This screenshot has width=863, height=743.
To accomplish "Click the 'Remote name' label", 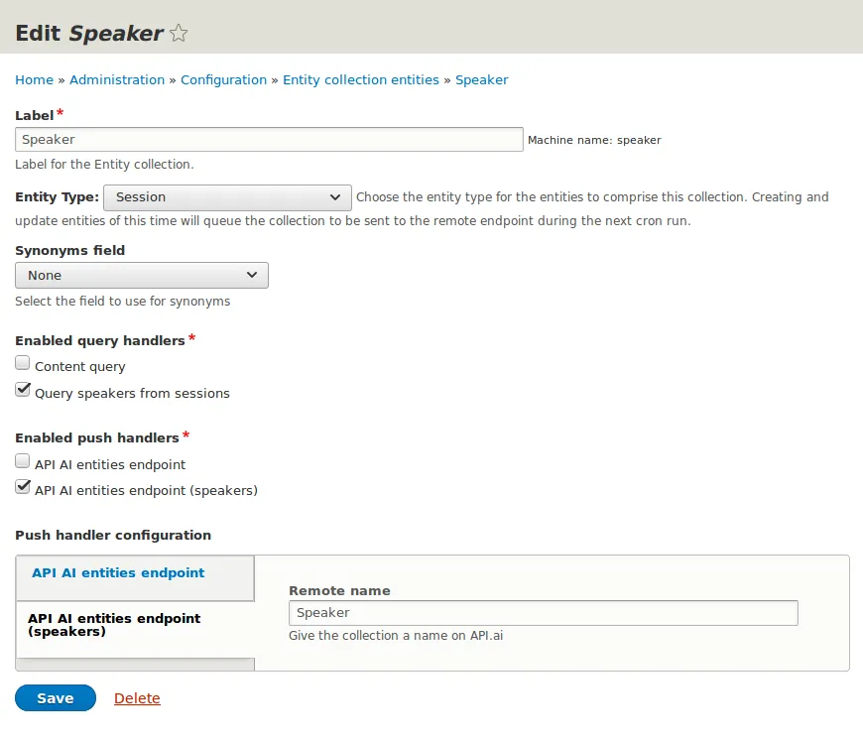I will tap(339, 590).
